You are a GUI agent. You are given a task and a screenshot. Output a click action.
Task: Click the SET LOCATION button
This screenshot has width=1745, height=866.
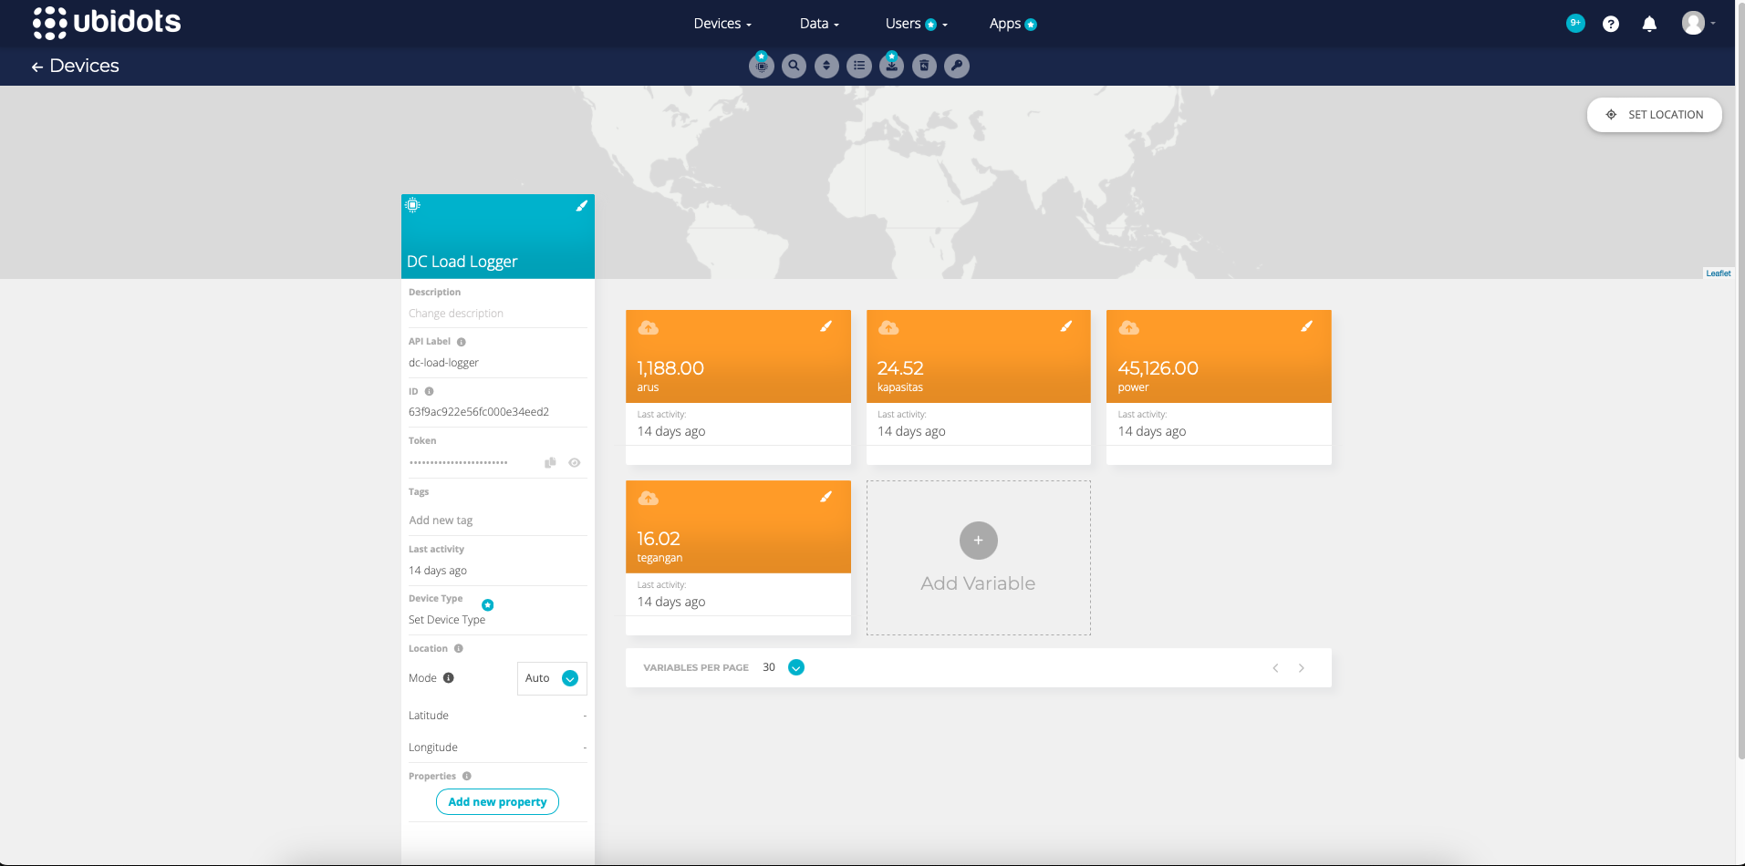1655,115
